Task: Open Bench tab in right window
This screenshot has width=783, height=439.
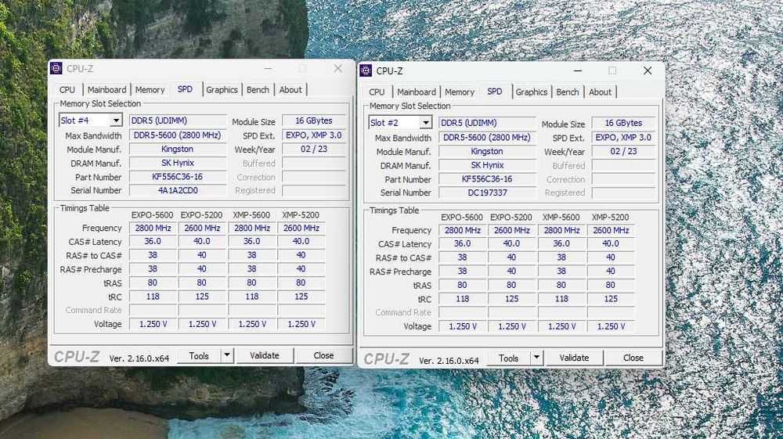Action: (x=567, y=92)
